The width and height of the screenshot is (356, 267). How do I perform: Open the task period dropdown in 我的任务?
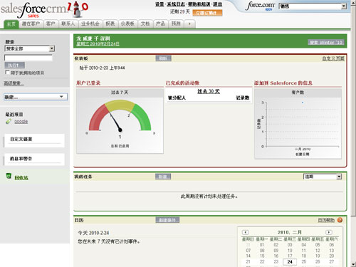(x=323, y=177)
